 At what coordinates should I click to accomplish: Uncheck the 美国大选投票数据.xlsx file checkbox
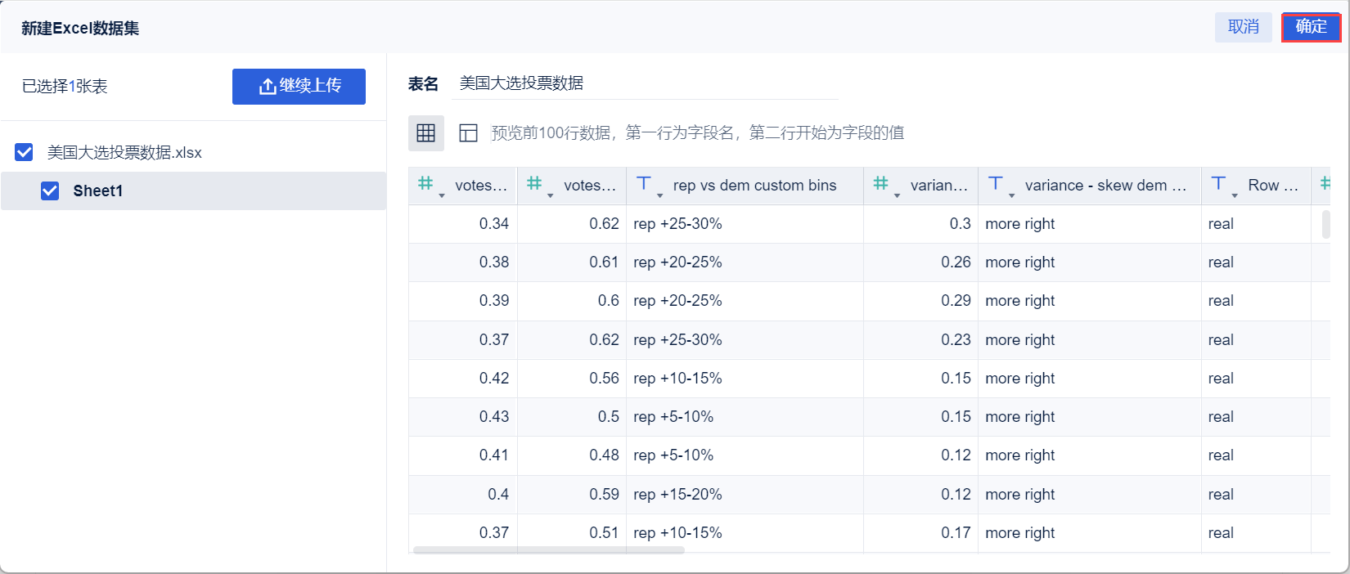25,152
